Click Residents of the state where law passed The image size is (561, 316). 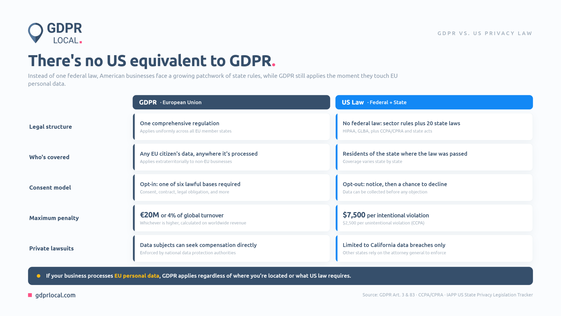tap(405, 154)
